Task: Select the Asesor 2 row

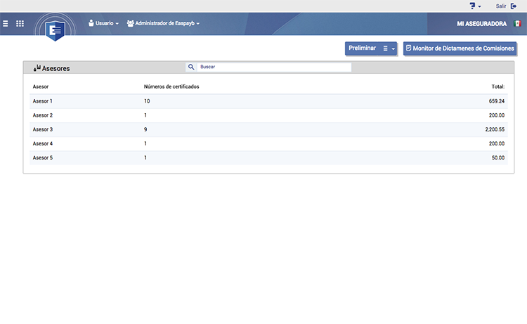Action: (268, 115)
